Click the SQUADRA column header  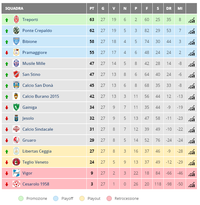coord(14,9)
